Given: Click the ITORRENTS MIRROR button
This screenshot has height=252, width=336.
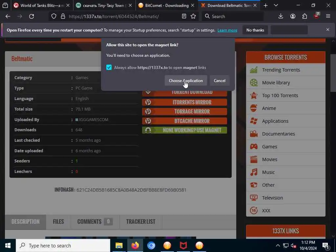Looking at the screenshot, I should pyautogui.click(x=184, y=102).
